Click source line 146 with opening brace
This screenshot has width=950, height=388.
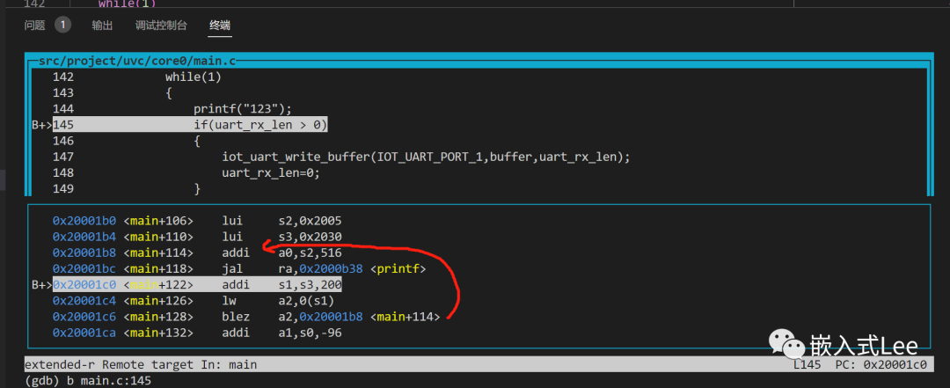pos(127,141)
